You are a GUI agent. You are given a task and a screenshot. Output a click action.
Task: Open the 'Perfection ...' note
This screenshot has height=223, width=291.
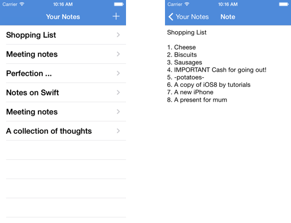coord(63,73)
